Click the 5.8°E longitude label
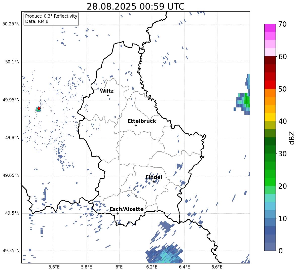Screen dimensions: 298x272 point(87,267)
